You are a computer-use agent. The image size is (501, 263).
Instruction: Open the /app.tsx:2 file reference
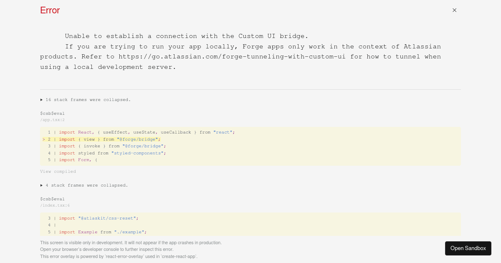[52, 120]
